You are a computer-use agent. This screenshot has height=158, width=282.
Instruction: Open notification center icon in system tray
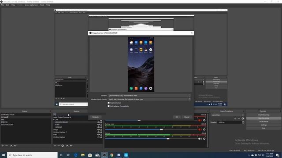[x=277, y=155]
